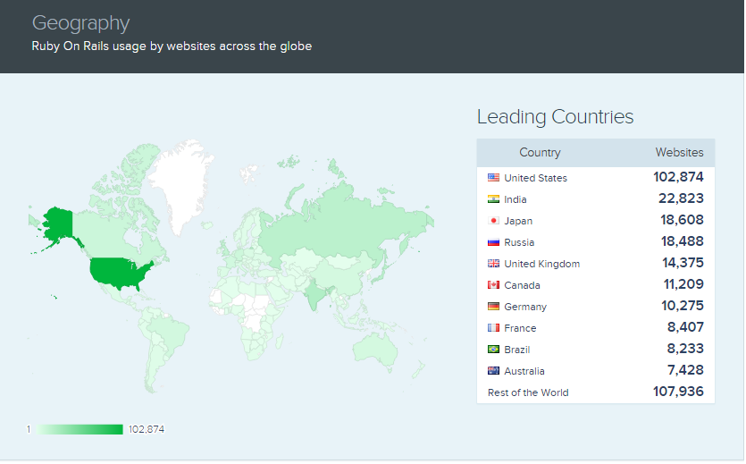Viewport: 746px width, 464px height.
Task: Select the Australia country name
Action: click(524, 371)
